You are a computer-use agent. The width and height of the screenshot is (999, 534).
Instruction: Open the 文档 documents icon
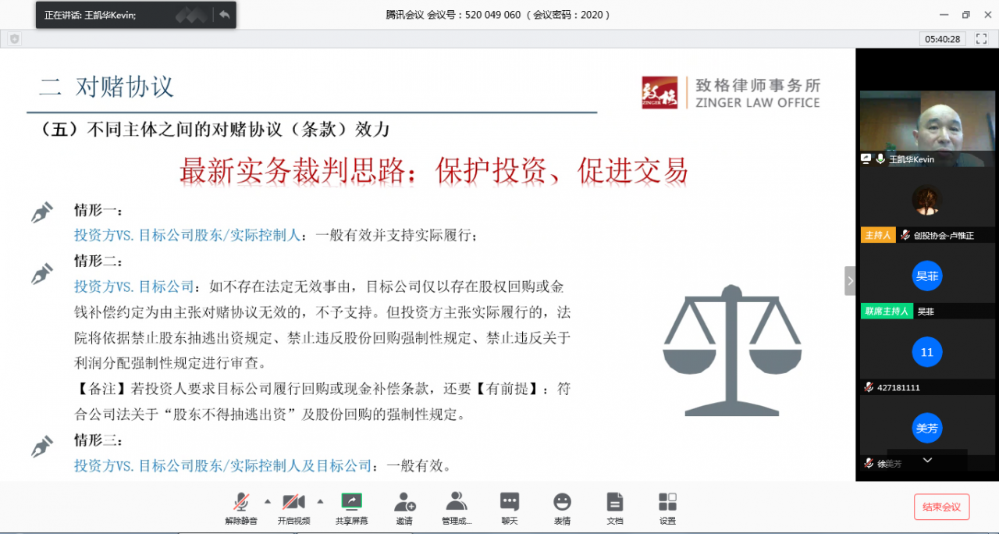615,507
